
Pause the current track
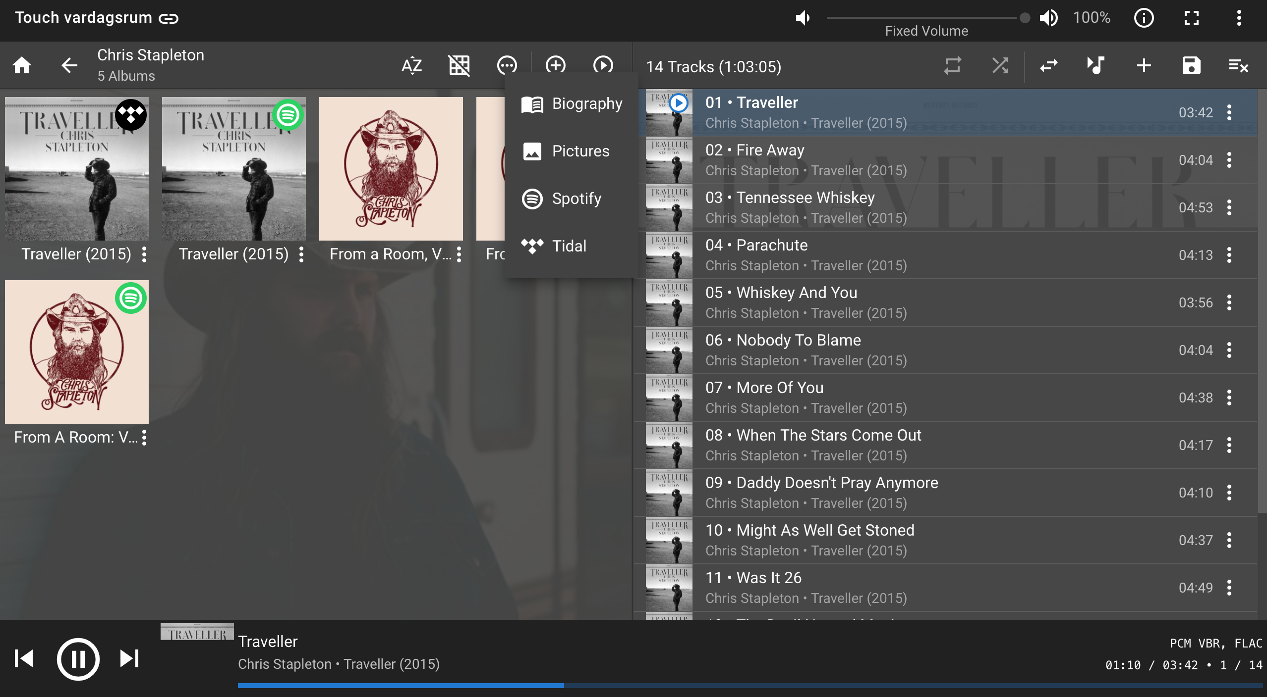(78, 659)
